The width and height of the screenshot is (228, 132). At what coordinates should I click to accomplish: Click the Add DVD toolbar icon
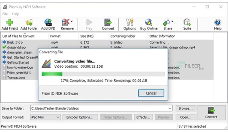48,25
